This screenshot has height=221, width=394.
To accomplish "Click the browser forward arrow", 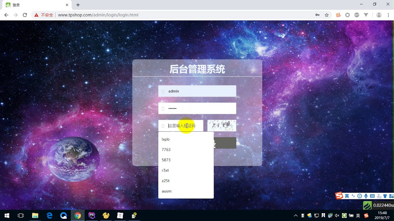I will point(15,15).
